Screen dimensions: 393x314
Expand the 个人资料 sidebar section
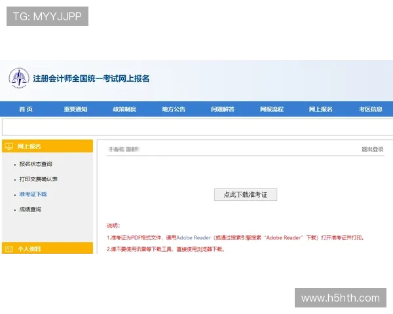(x=47, y=248)
